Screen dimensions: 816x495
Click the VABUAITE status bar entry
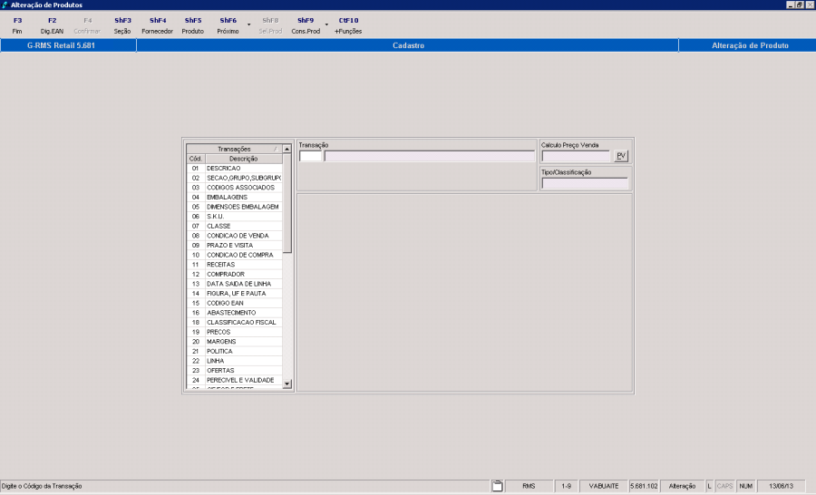click(604, 486)
